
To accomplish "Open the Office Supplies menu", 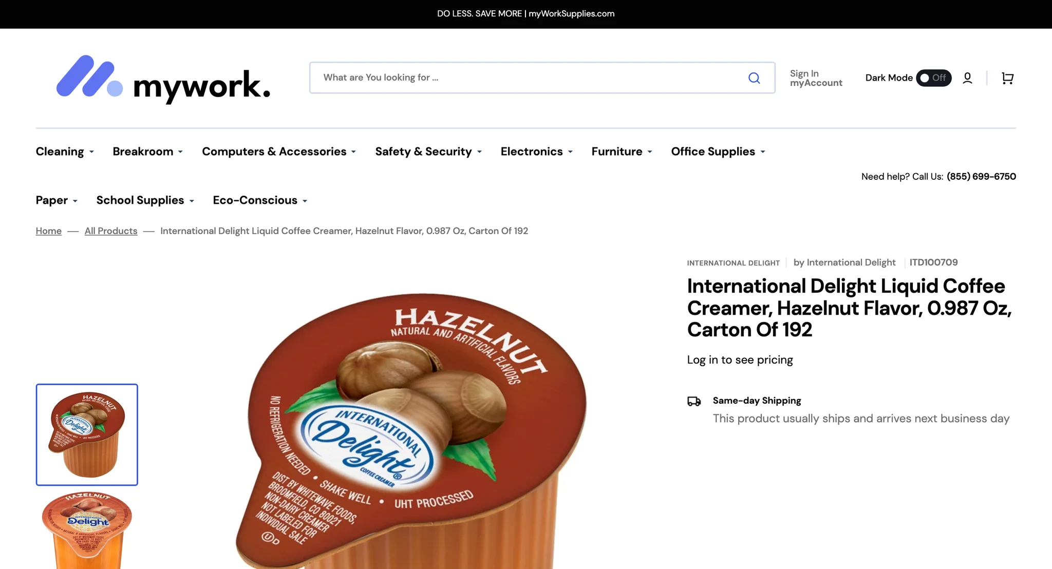I will 718,151.
